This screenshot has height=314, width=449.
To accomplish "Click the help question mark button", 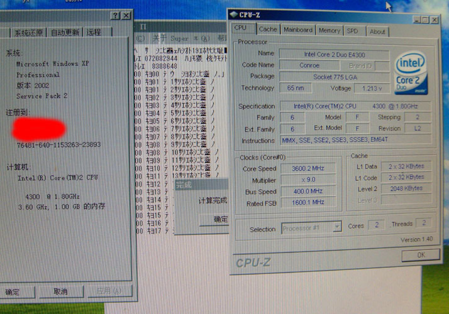I will coord(115,16).
